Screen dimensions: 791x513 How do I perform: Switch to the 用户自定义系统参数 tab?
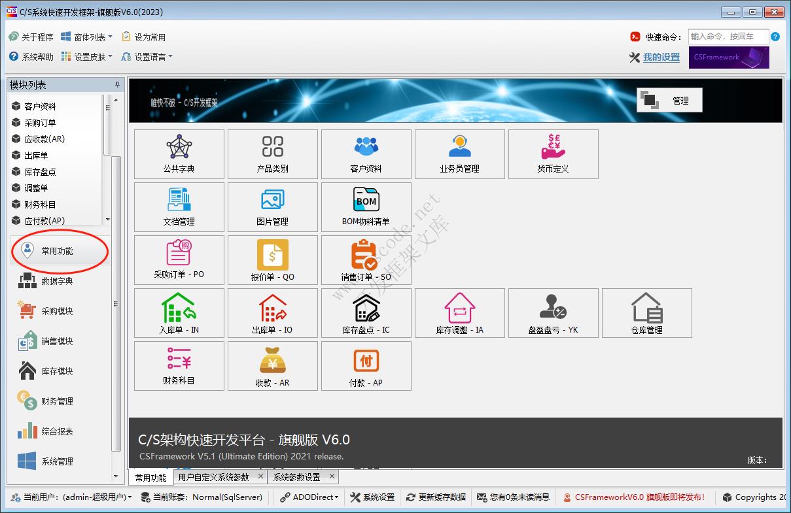(x=213, y=477)
